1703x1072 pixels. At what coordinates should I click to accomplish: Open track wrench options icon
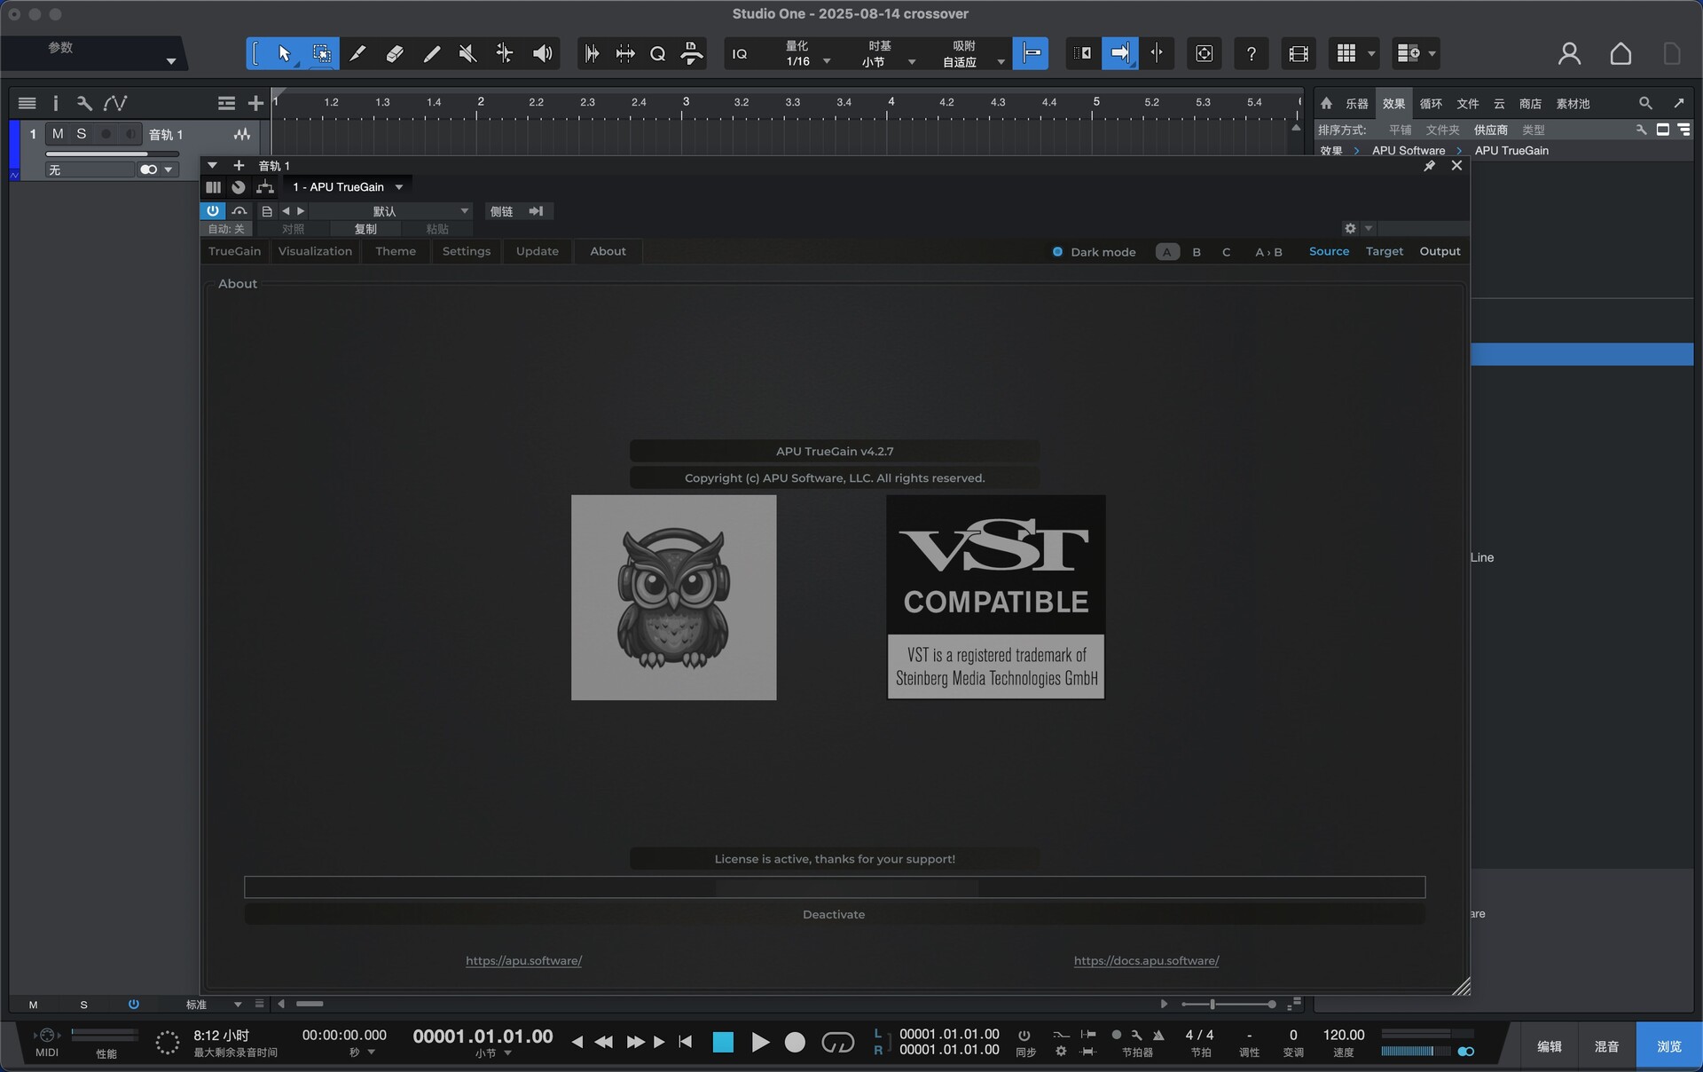tap(84, 103)
